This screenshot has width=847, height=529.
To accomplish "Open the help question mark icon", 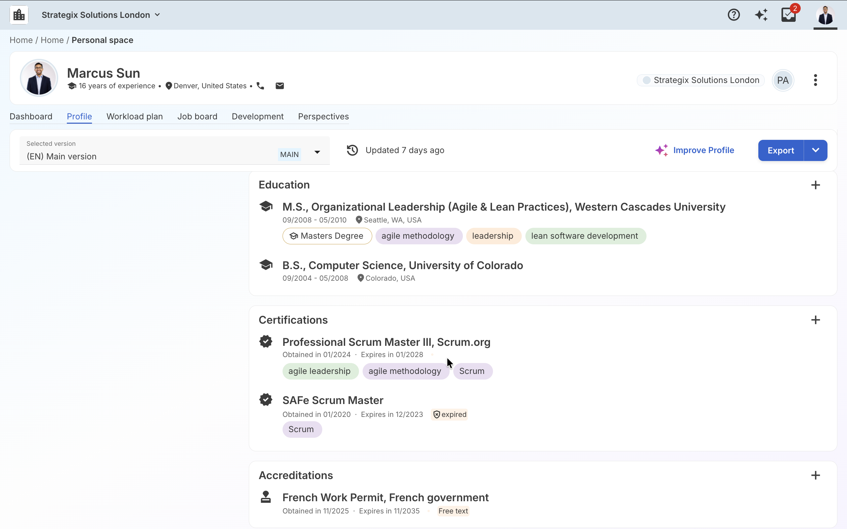I will tap(734, 15).
